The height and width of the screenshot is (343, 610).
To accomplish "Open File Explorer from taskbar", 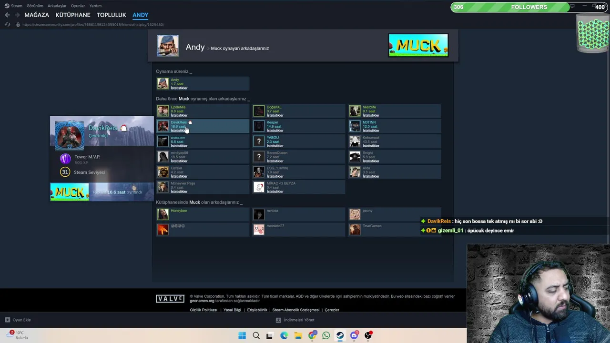I will pyautogui.click(x=298, y=335).
